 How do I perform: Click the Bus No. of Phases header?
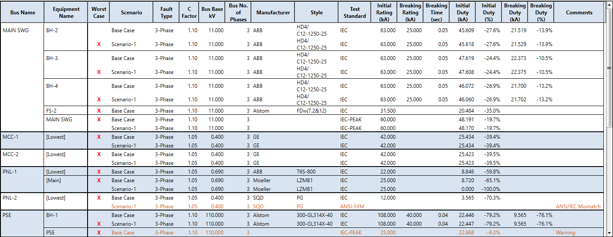(x=238, y=13)
